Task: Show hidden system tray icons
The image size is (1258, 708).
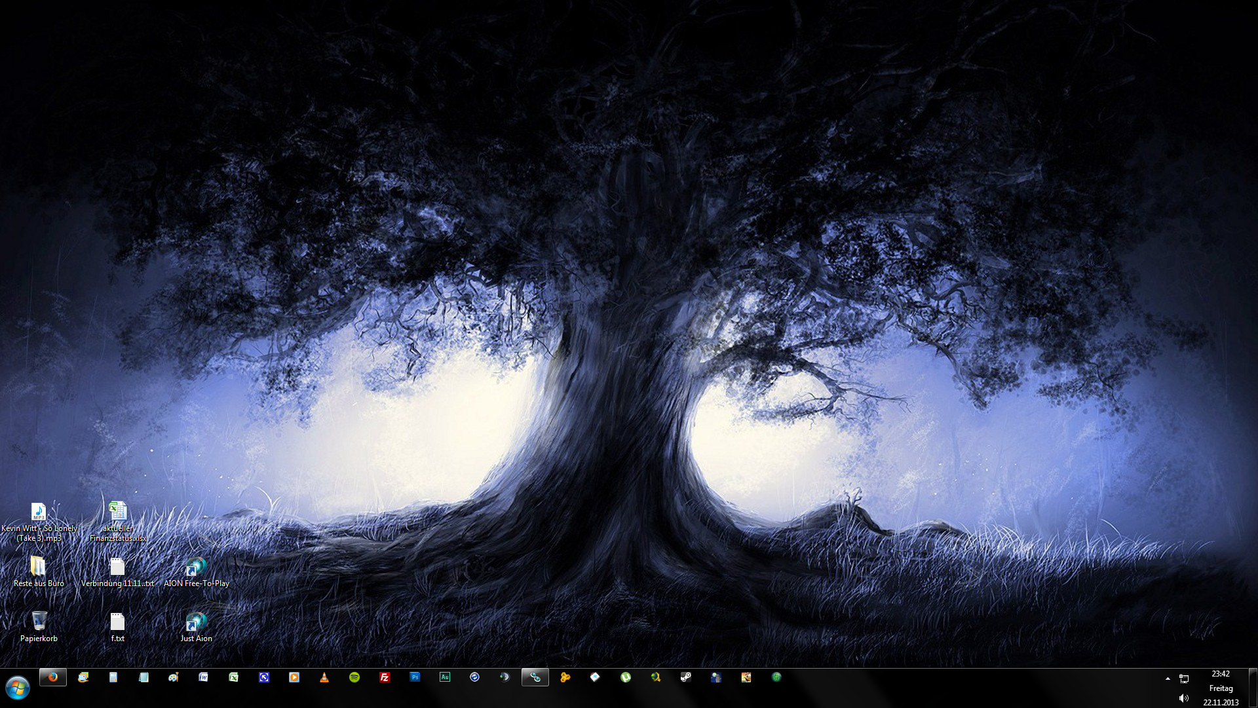Action: 1168,678
